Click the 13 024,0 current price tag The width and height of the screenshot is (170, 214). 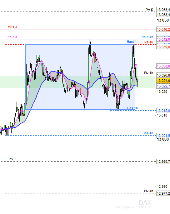pos(163,81)
